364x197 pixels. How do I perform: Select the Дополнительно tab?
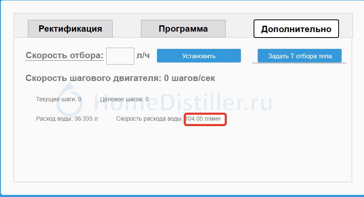tap(296, 29)
